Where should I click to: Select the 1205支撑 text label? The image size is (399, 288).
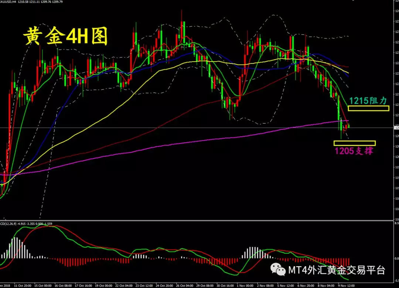(354, 151)
